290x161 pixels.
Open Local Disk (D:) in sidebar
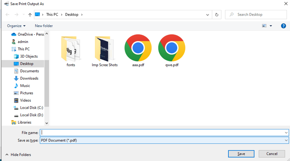(28, 115)
